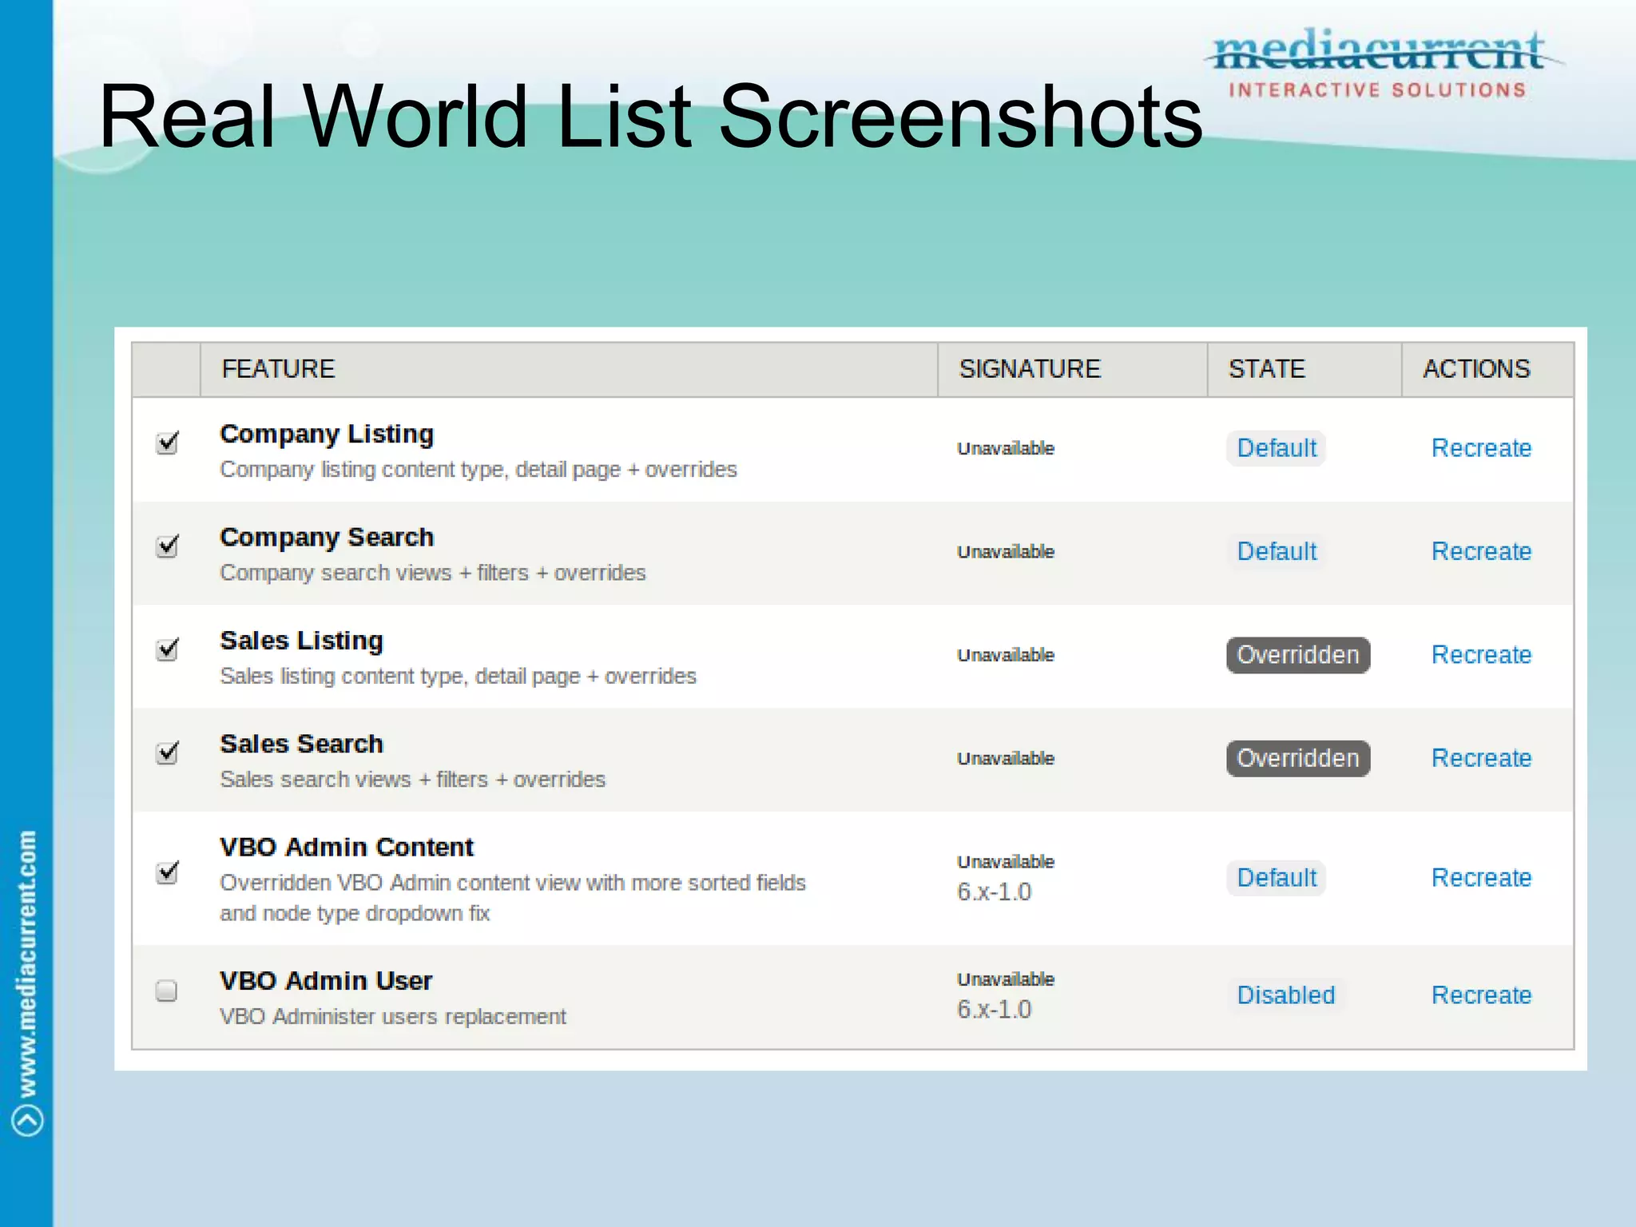
Task: Click the up-arrow circle icon in sidebar
Action: point(27,1120)
